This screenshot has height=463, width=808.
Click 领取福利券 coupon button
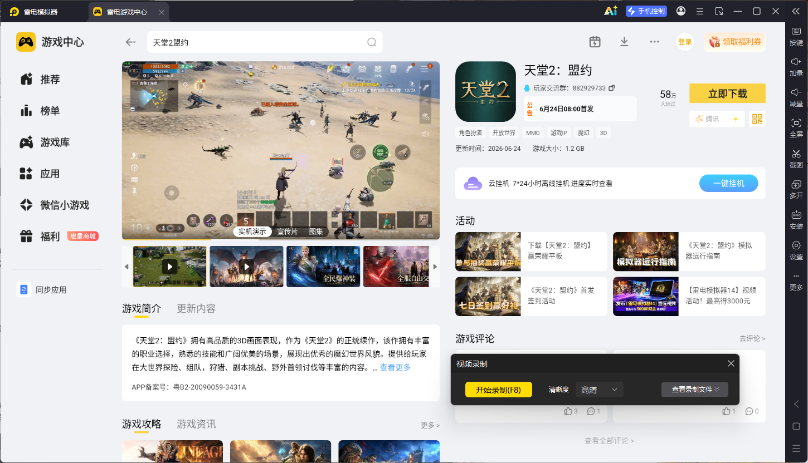(x=734, y=42)
